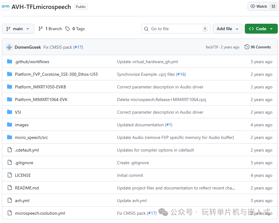Click the tag icon beside 0 Tags
Viewport: 279px width, 223px height.
[x=67, y=29]
